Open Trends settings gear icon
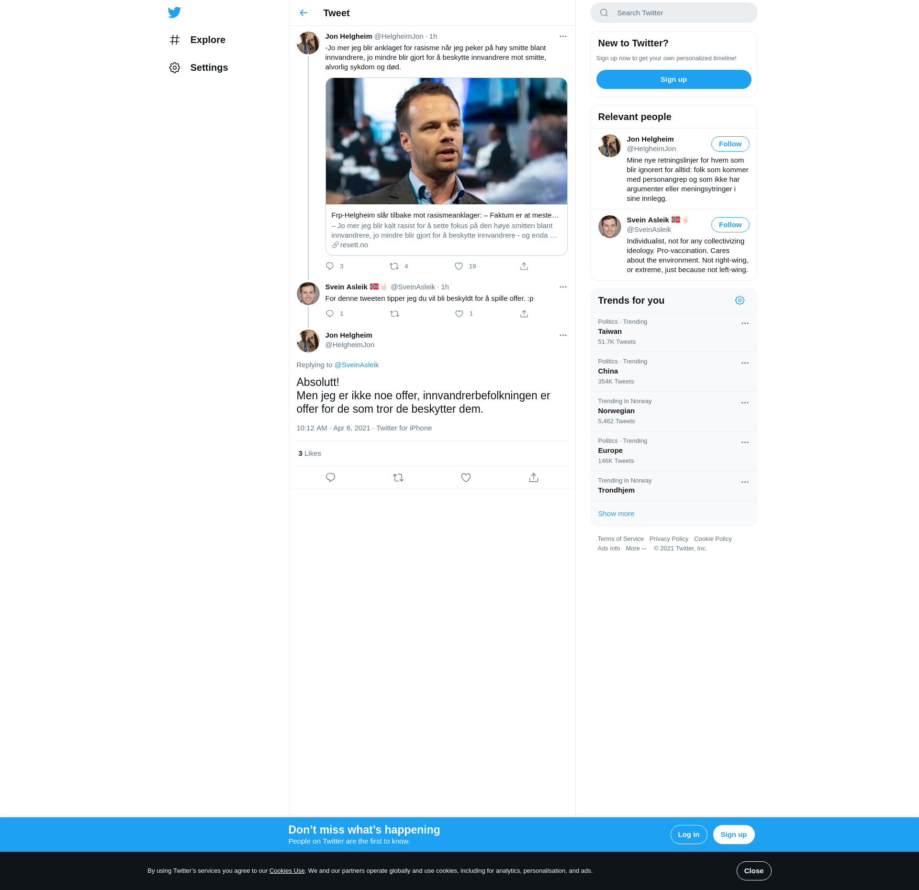Image resolution: width=919 pixels, height=890 pixels. pos(740,300)
